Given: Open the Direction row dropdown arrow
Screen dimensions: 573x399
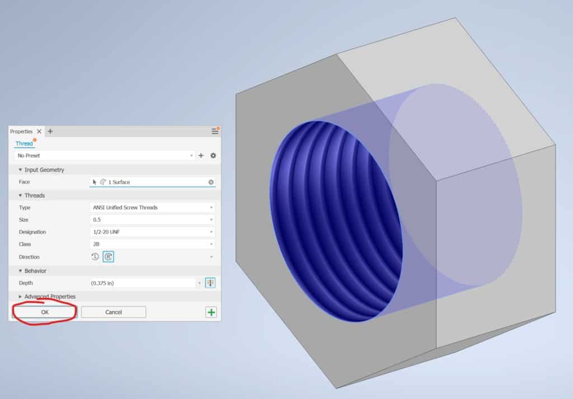Looking at the screenshot, I should click(211, 257).
